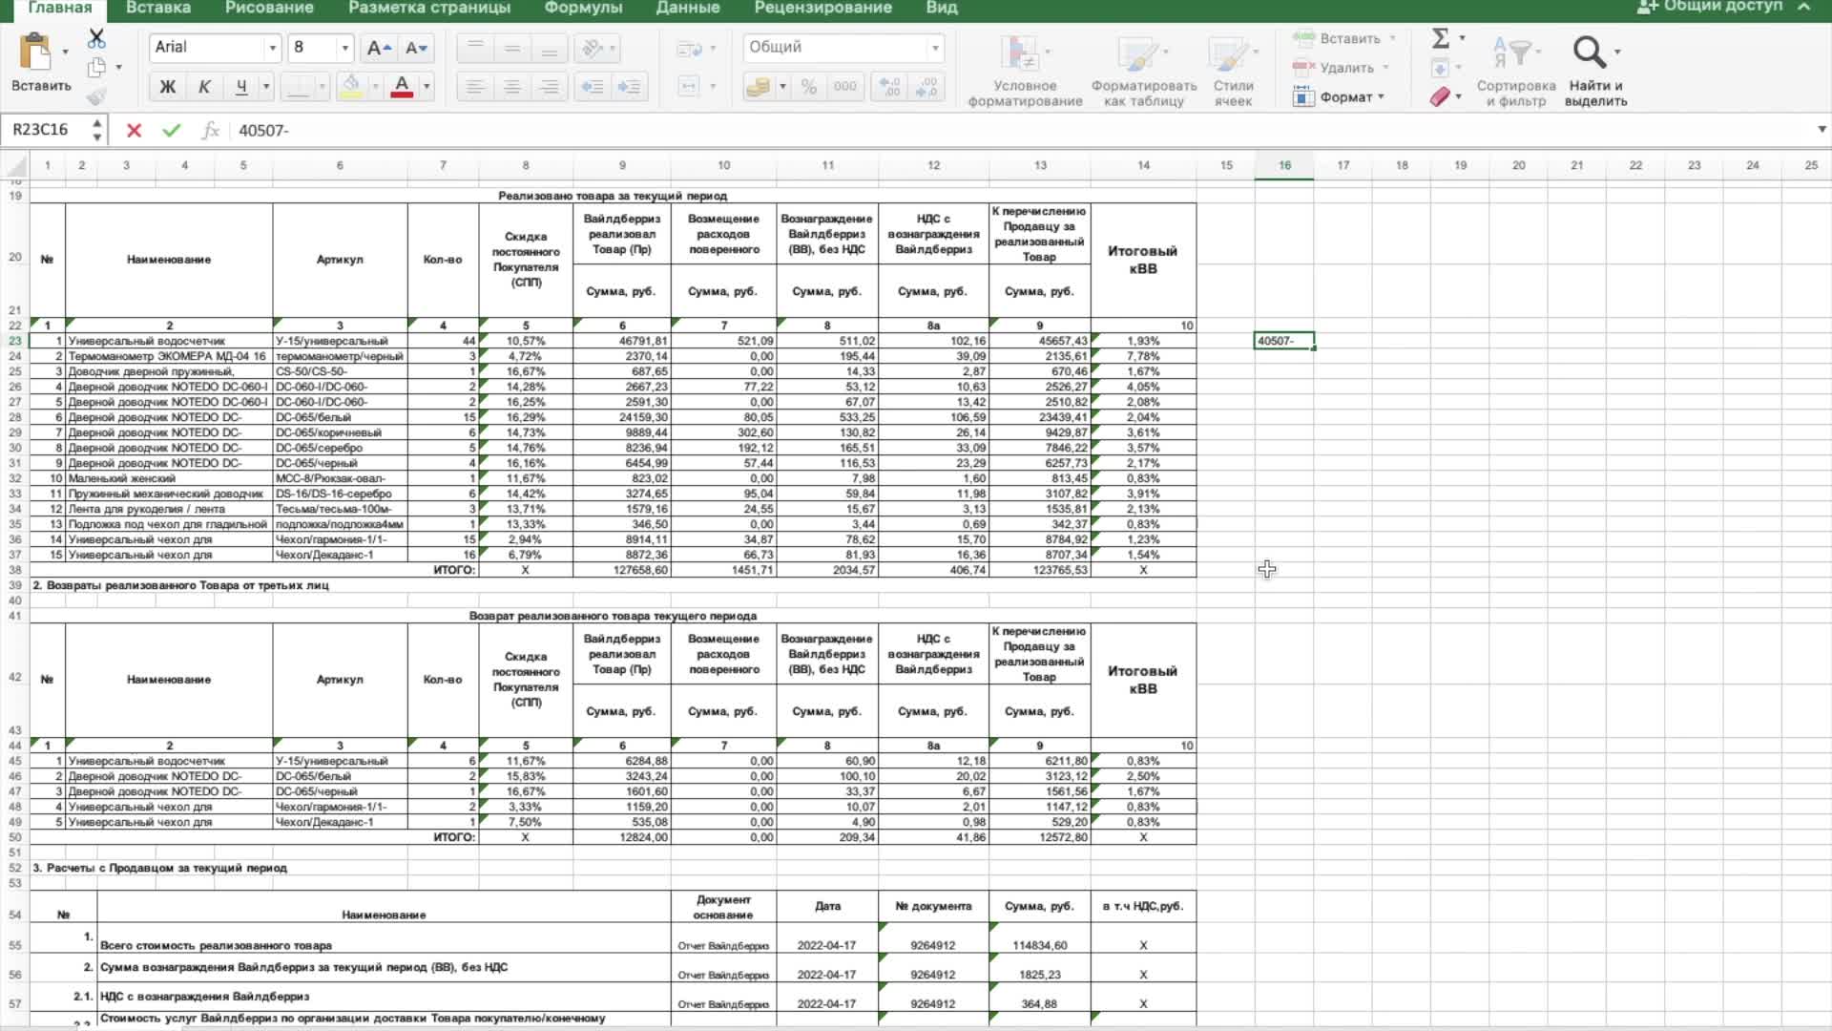
Task: Cancel the formula bar entry with the red X
Action: [134, 131]
